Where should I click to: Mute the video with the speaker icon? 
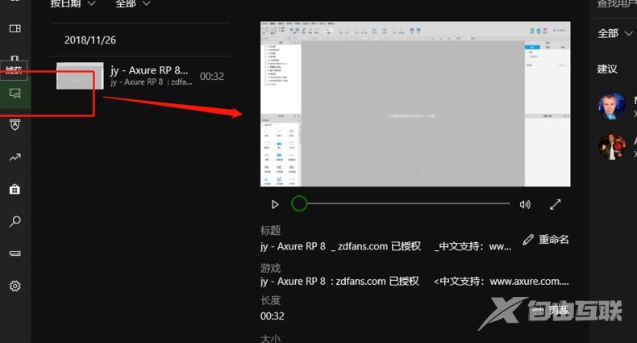click(x=525, y=204)
